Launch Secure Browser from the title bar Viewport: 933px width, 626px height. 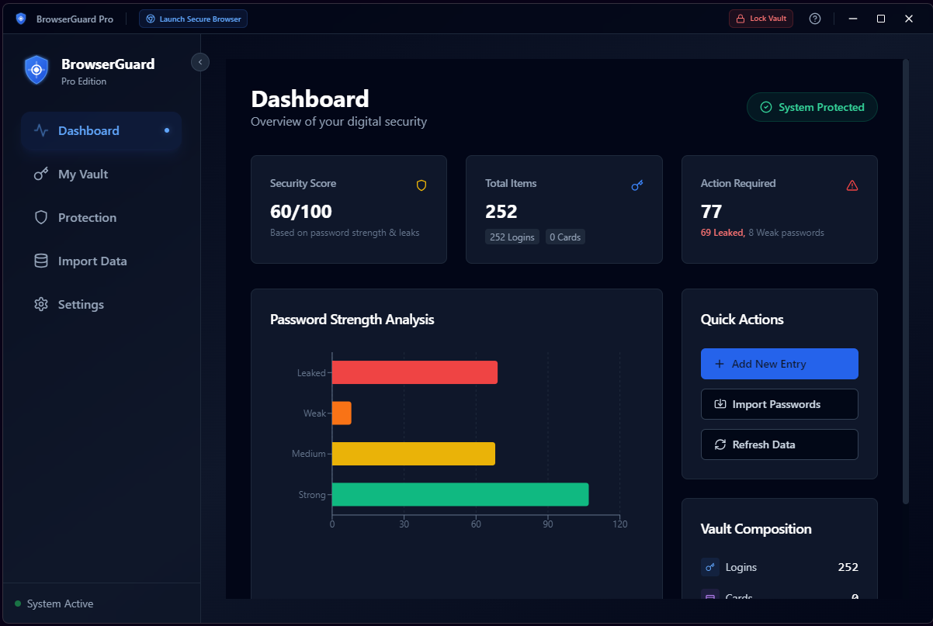(x=193, y=19)
